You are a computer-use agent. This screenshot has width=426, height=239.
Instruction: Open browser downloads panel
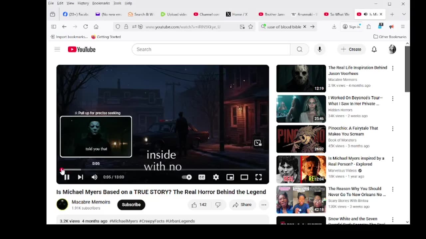(x=334, y=27)
